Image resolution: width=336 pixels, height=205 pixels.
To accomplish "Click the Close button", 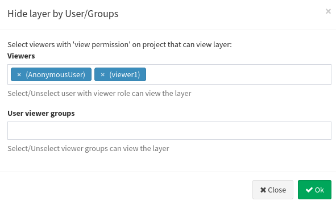I will (273, 190).
